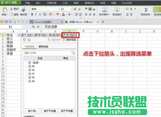Open the WPS 表格 application menu arrow
The width and height of the screenshot is (161, 117).
click(20, 2)
